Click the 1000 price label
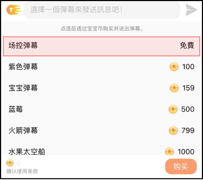203x180 pixels. point(186,151)
